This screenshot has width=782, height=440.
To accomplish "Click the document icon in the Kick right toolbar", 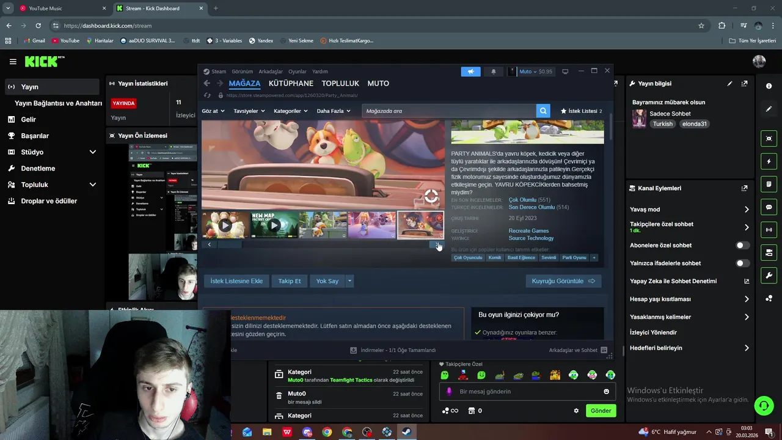I will click(x=769, y=184).
